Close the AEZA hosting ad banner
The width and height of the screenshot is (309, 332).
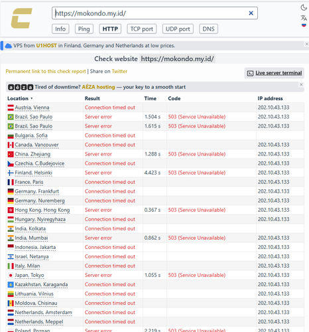[x=301, y=84]
